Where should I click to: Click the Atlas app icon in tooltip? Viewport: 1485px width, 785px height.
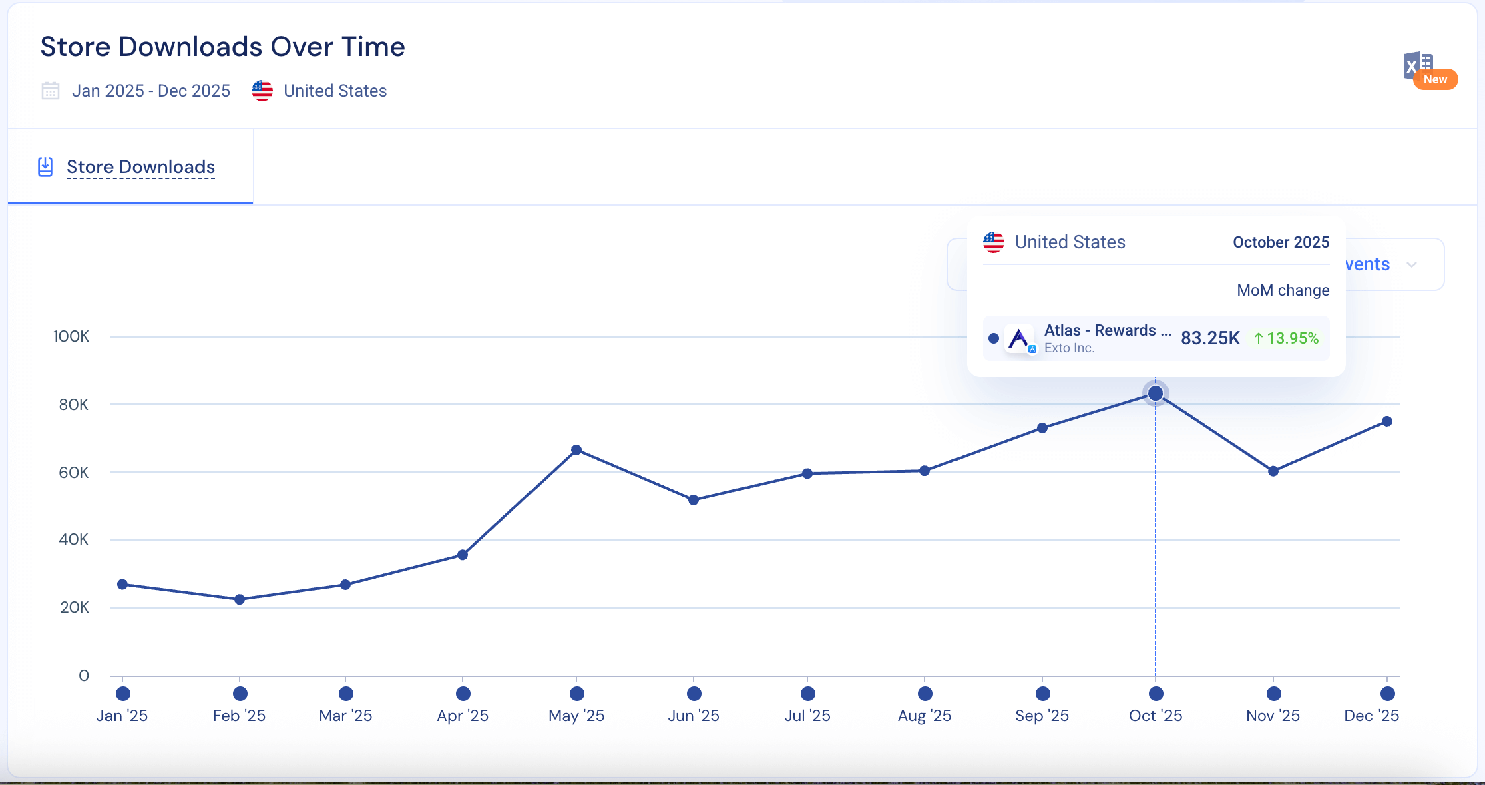1019,339
